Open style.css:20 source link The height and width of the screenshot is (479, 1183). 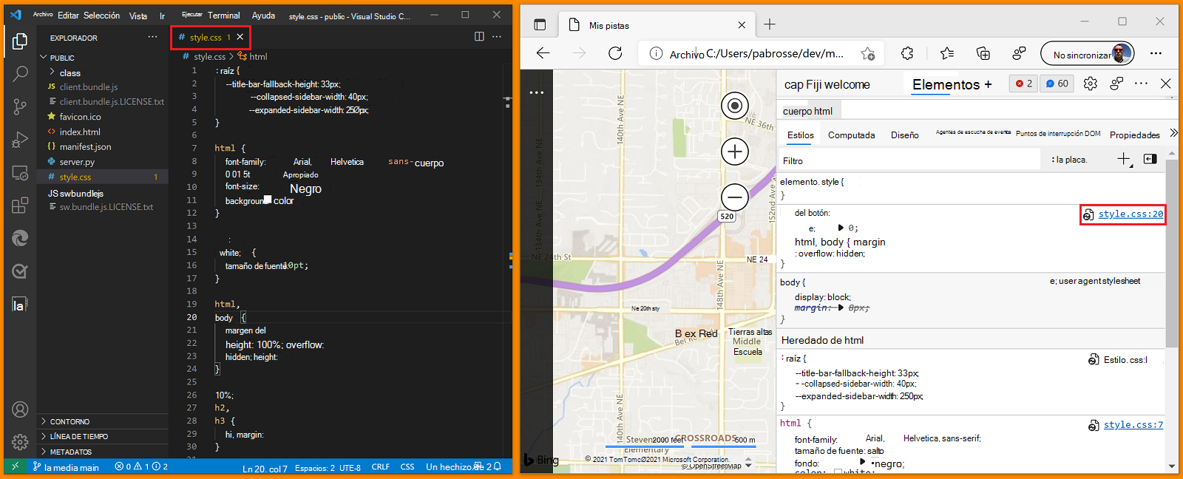tap(1130, 214)
